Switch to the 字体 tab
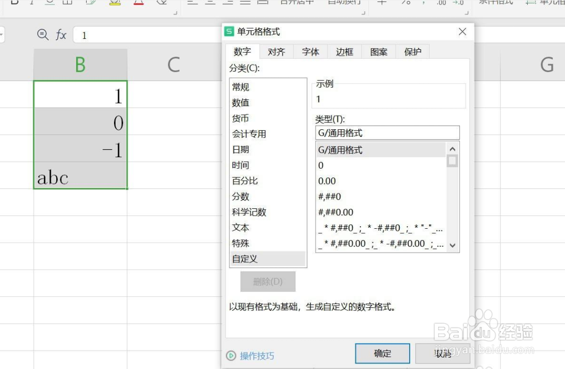The image size is (565, 369). pos(310,52)
